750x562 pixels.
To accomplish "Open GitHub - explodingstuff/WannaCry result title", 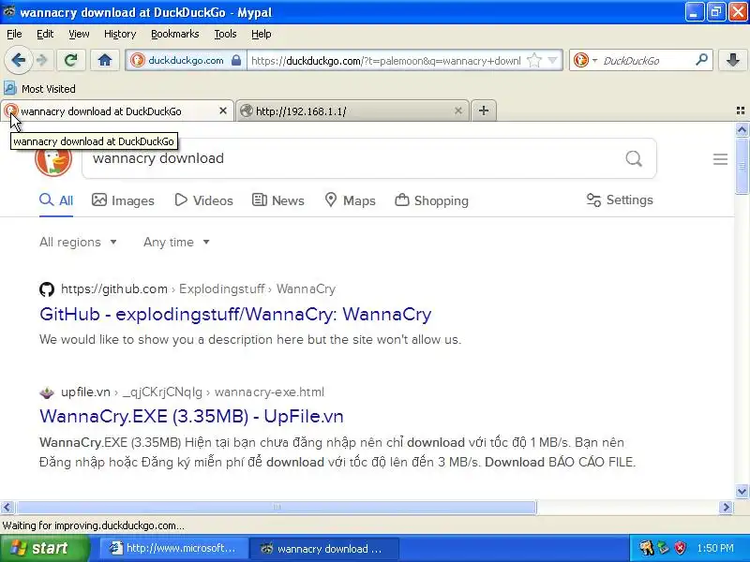I will click(x=235, y=314).
